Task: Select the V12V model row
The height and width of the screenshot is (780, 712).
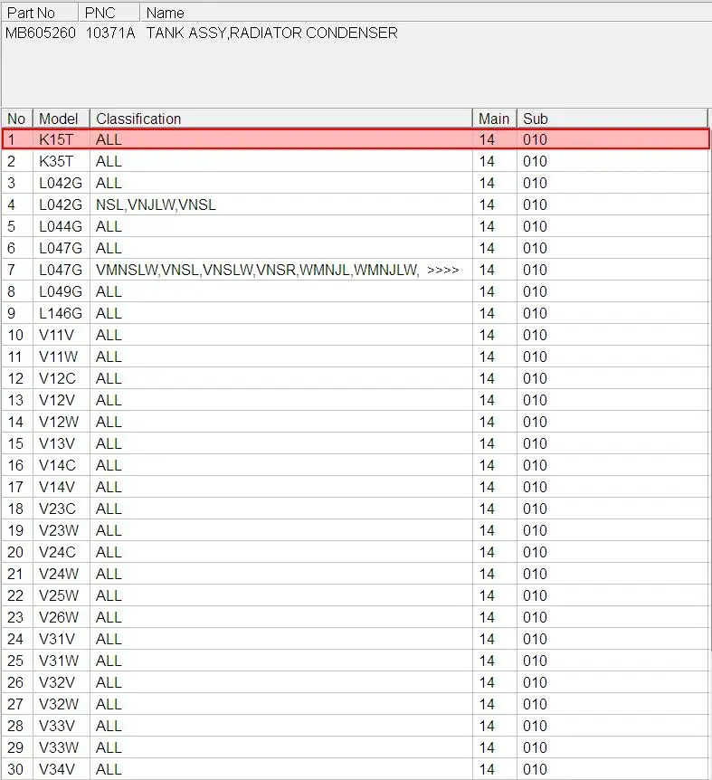Action: pyautogui.click(x=356, y=401)
